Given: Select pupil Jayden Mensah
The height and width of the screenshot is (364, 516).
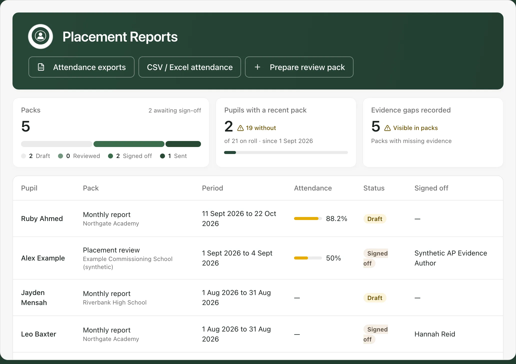Looking at the screenshot, I should (x=34, y=297).
